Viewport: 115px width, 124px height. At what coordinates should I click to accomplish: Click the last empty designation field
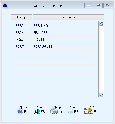63,89
